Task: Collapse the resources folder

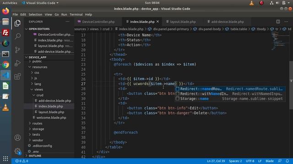Action: click(x=40, y=67)
